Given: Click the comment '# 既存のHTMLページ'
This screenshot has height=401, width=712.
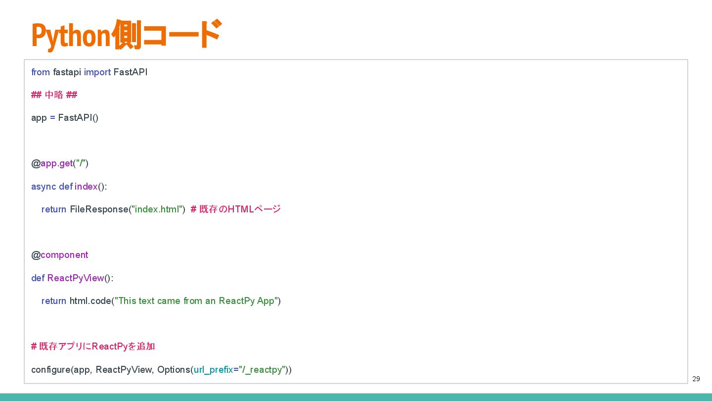Looking at the screenshot, I should click(235, 209).
